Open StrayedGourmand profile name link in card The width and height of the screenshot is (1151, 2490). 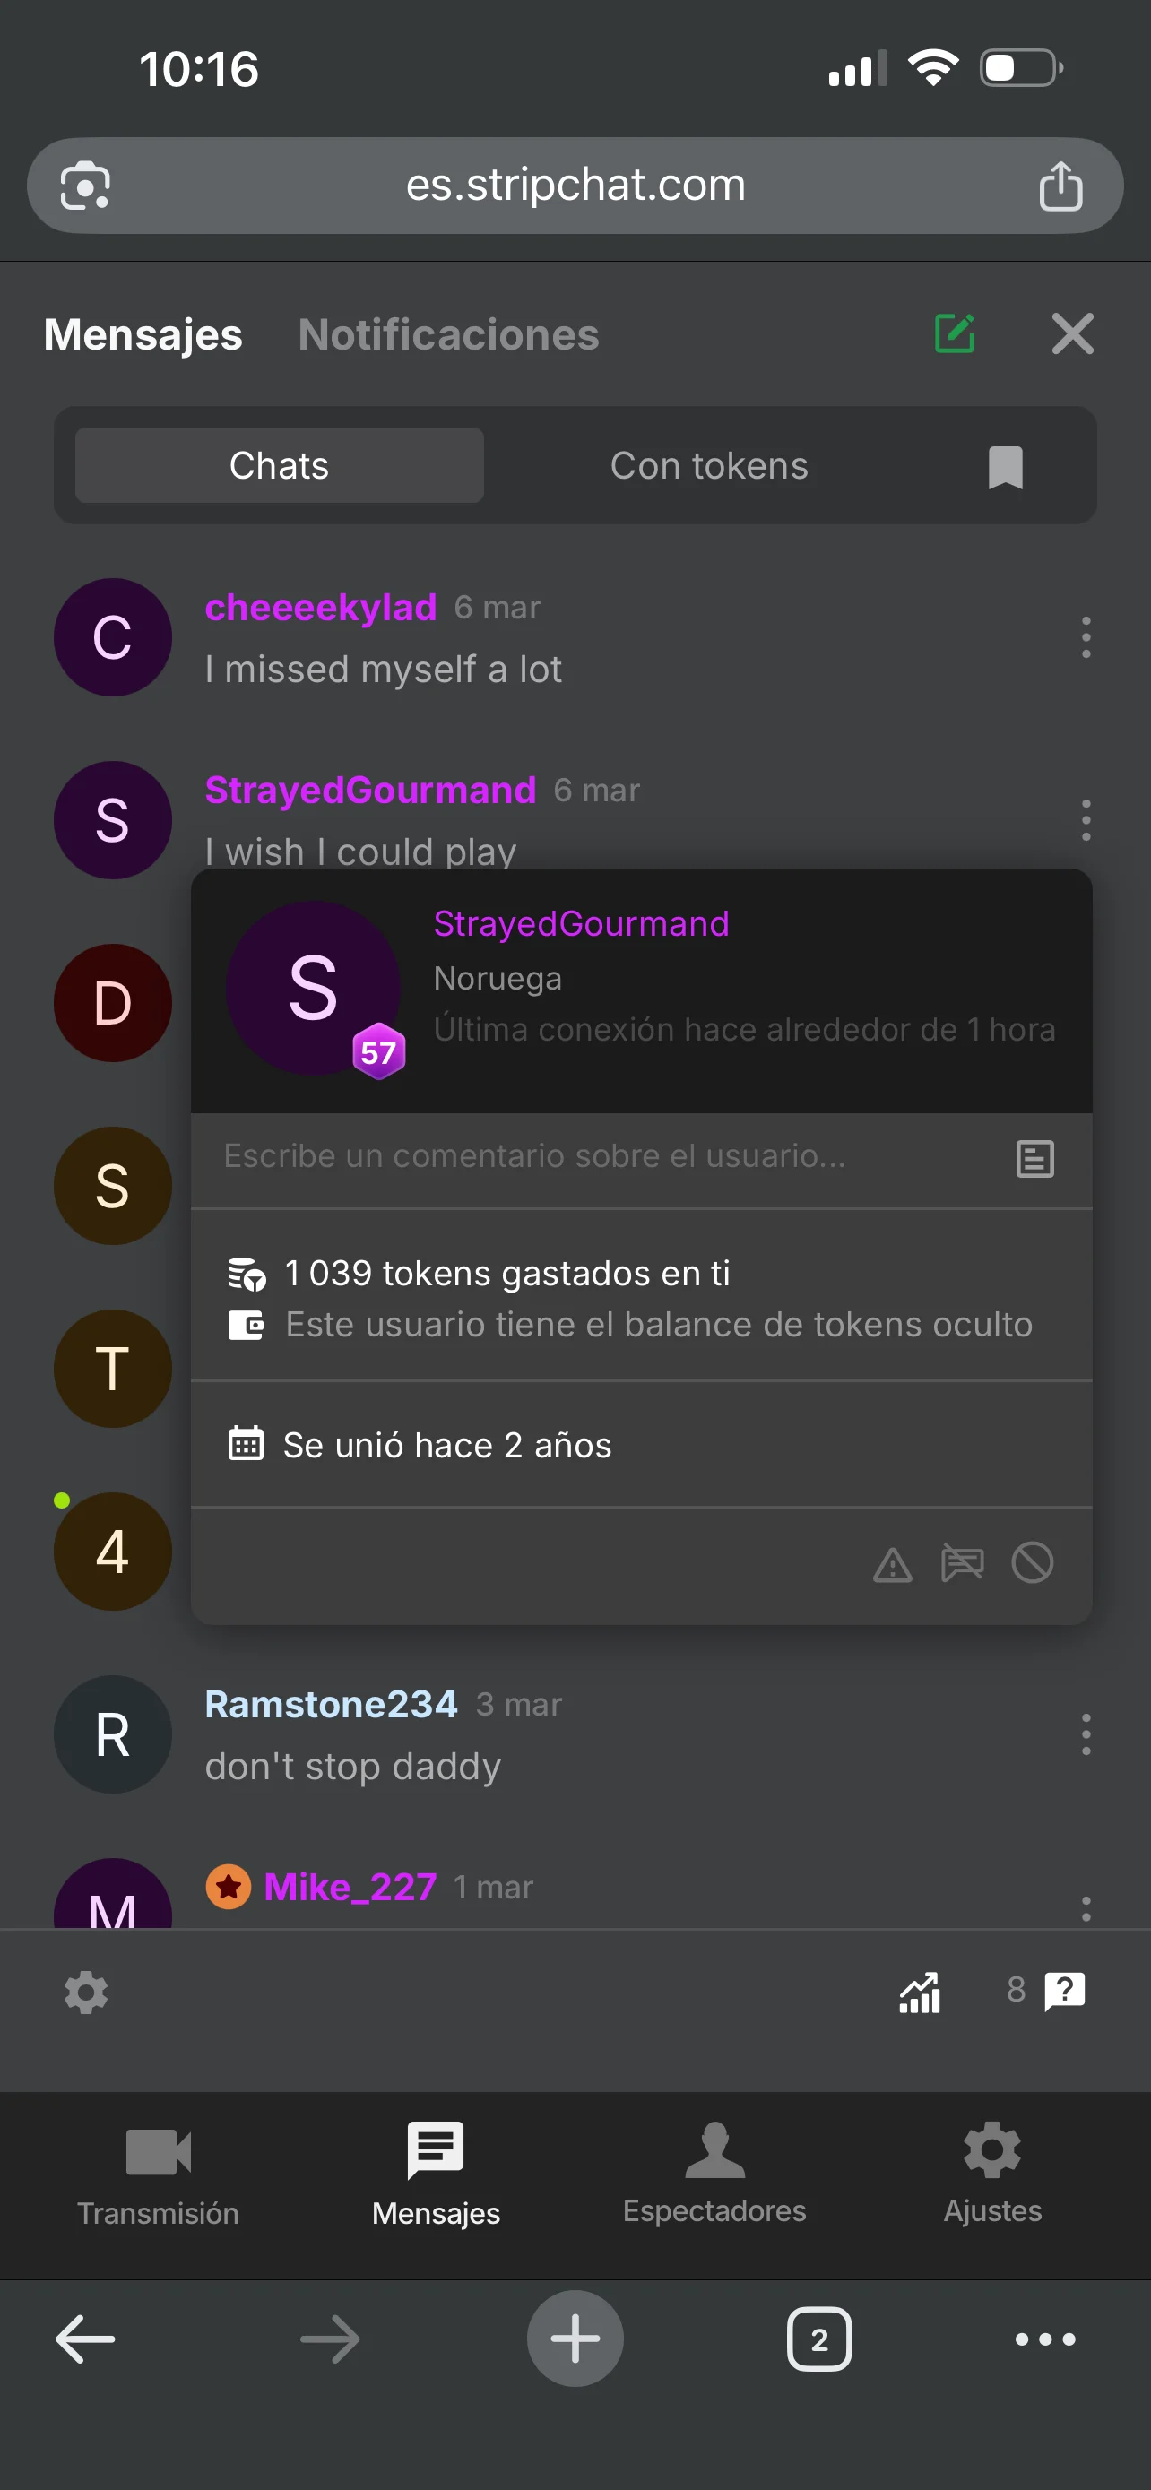(581, 924)
